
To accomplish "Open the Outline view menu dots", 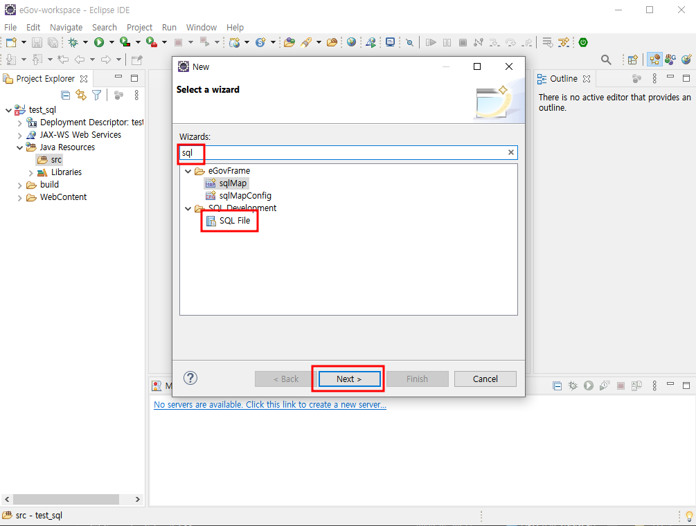I will [654, 78].
